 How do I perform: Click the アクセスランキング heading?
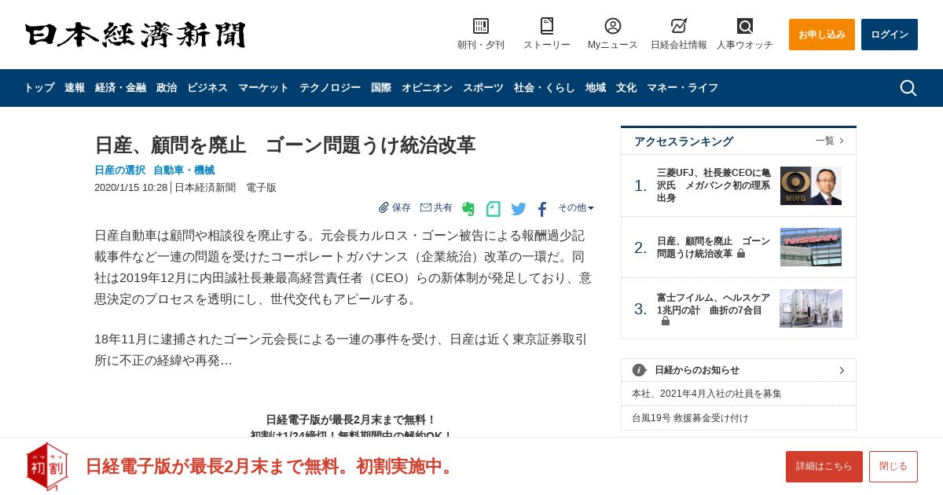coord(684,141)
